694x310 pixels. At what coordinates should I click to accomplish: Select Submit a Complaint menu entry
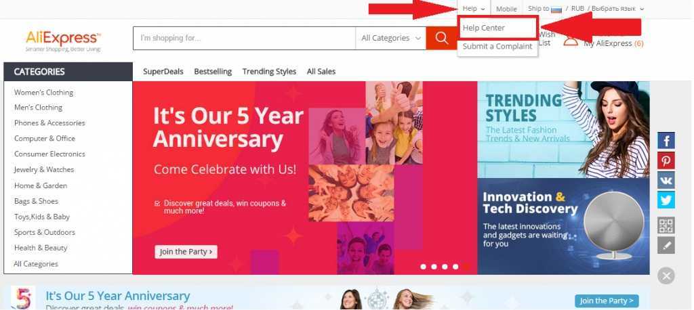tap(497, 47)
